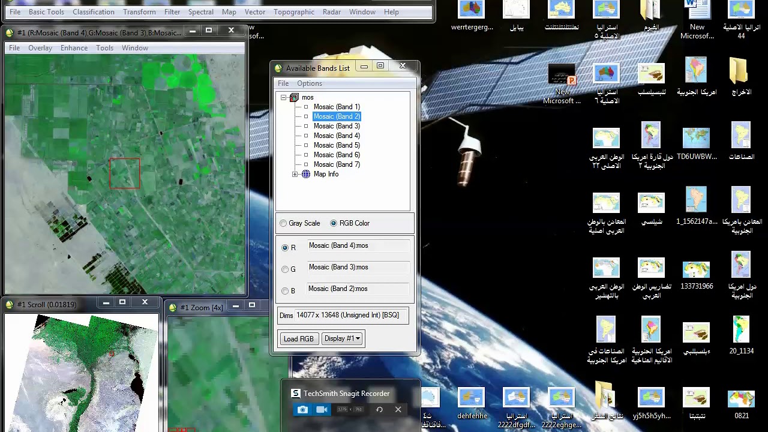The height and width of the screenshot is (432, 768).
Task: Open the Display #1 dropdown
Action: 342,338
